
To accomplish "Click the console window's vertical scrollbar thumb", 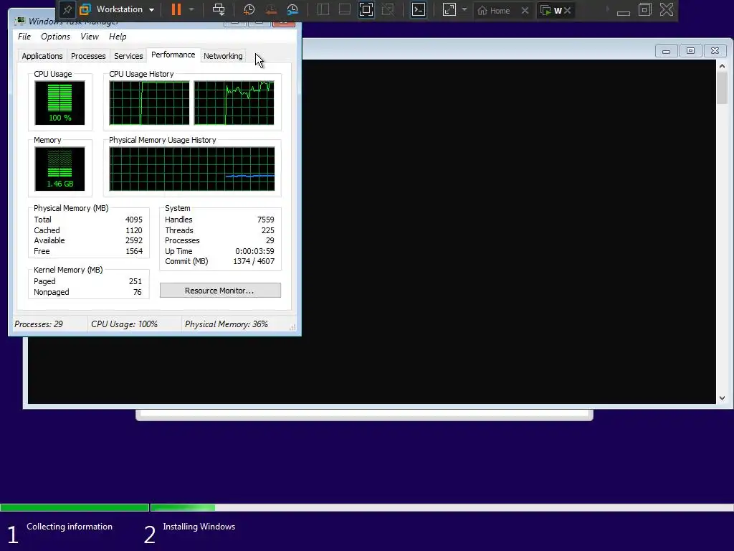I will click(x=722, y=88).
